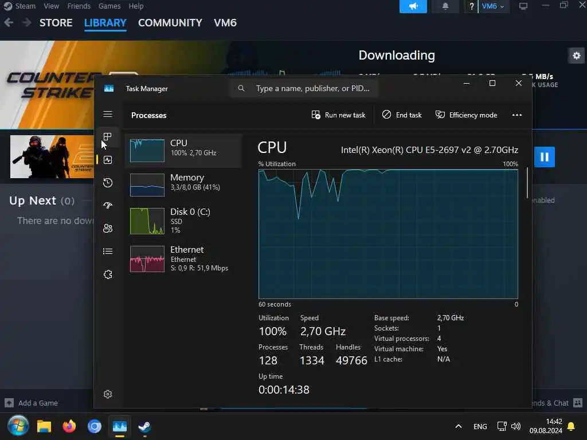Open File Explorer from taskbar
Screen dimensions: 587x440
44,426
